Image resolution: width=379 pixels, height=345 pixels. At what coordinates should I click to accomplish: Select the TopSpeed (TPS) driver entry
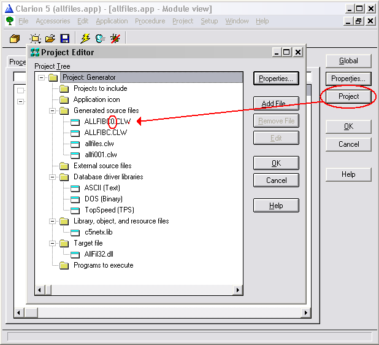(109, 210)
